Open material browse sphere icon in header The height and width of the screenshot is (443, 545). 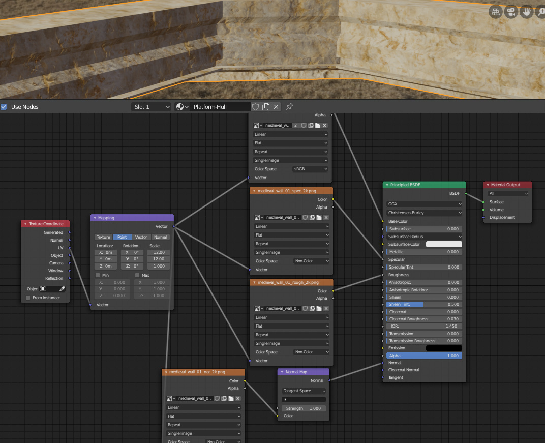point(182,107)
